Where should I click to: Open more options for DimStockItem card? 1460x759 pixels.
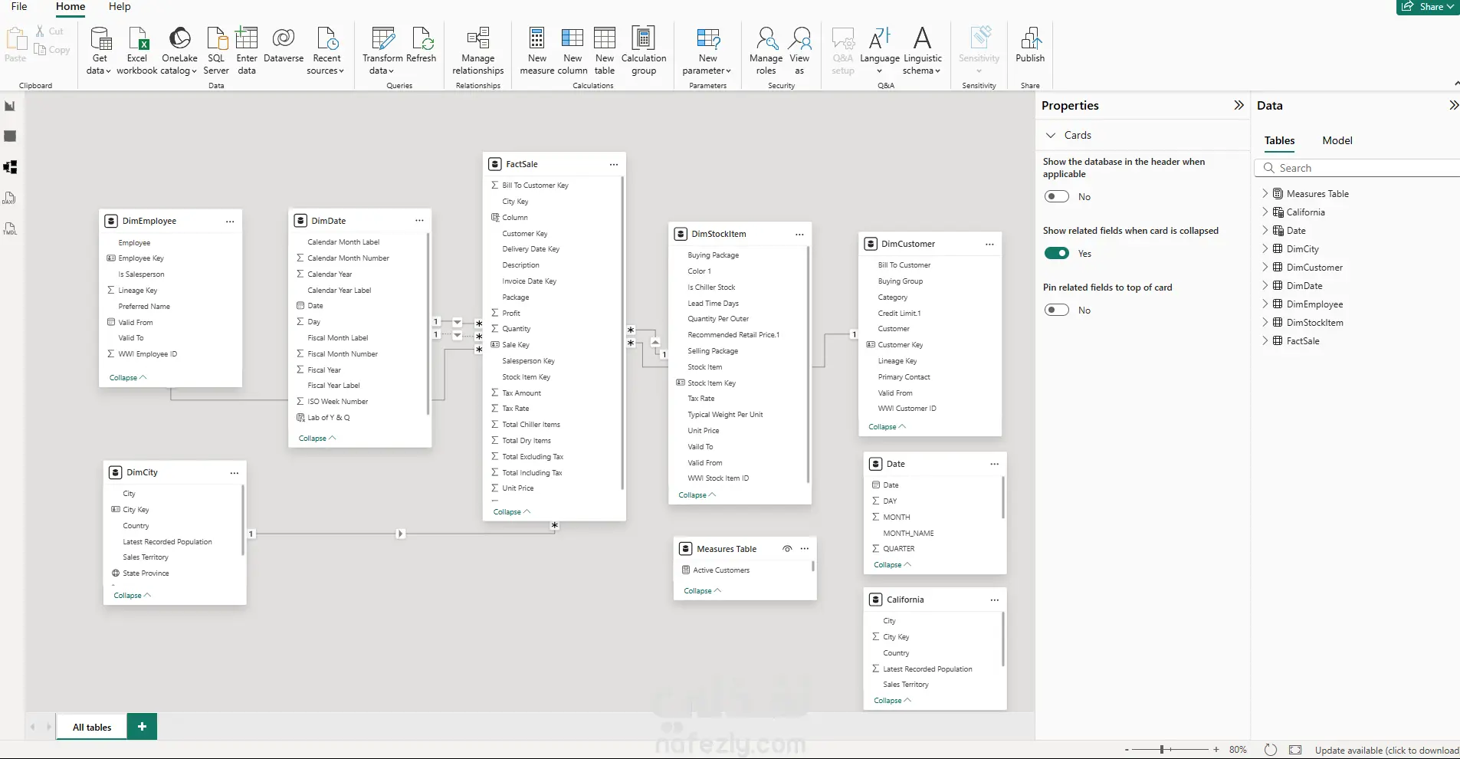click(x=799, y=234)
